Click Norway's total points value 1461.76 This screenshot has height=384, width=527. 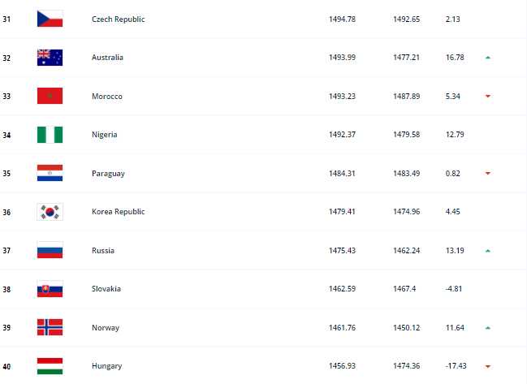(x=342, y=327)
